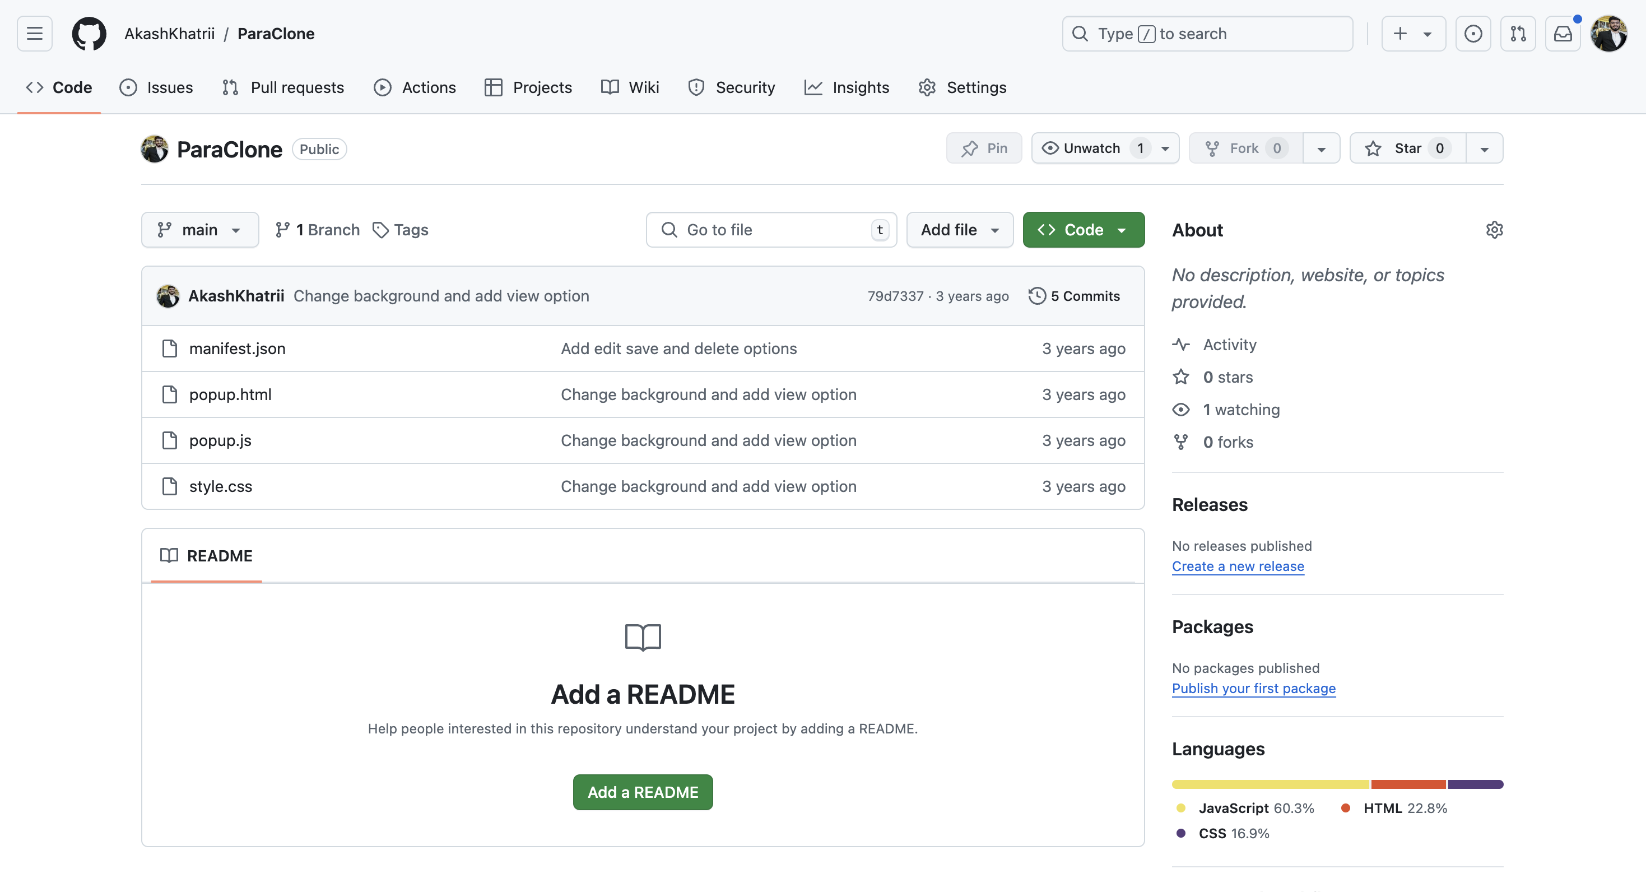
Task: Open the manifest.json file
Action: coord(237,349)
